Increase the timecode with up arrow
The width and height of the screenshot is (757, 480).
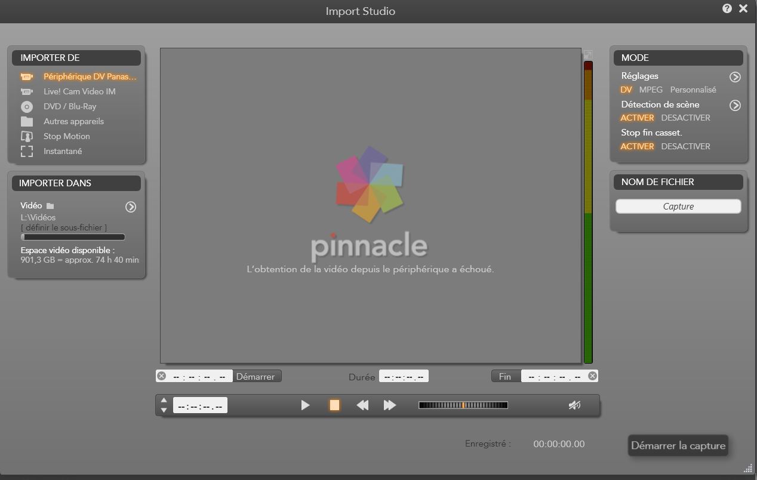click(x=164, y=401)
